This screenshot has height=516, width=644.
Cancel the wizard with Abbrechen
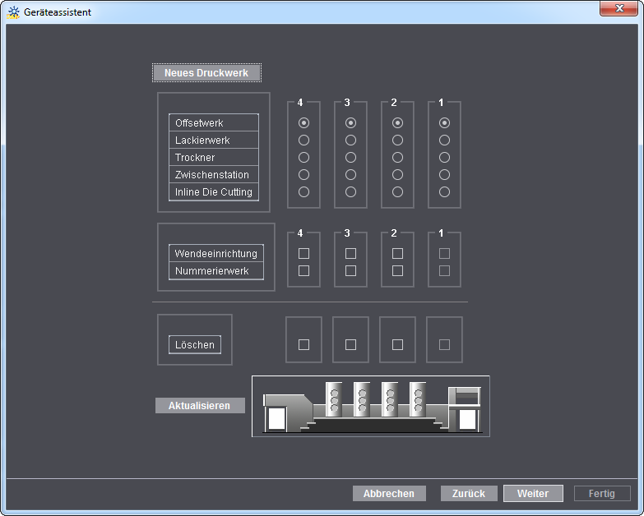point(389,494)
